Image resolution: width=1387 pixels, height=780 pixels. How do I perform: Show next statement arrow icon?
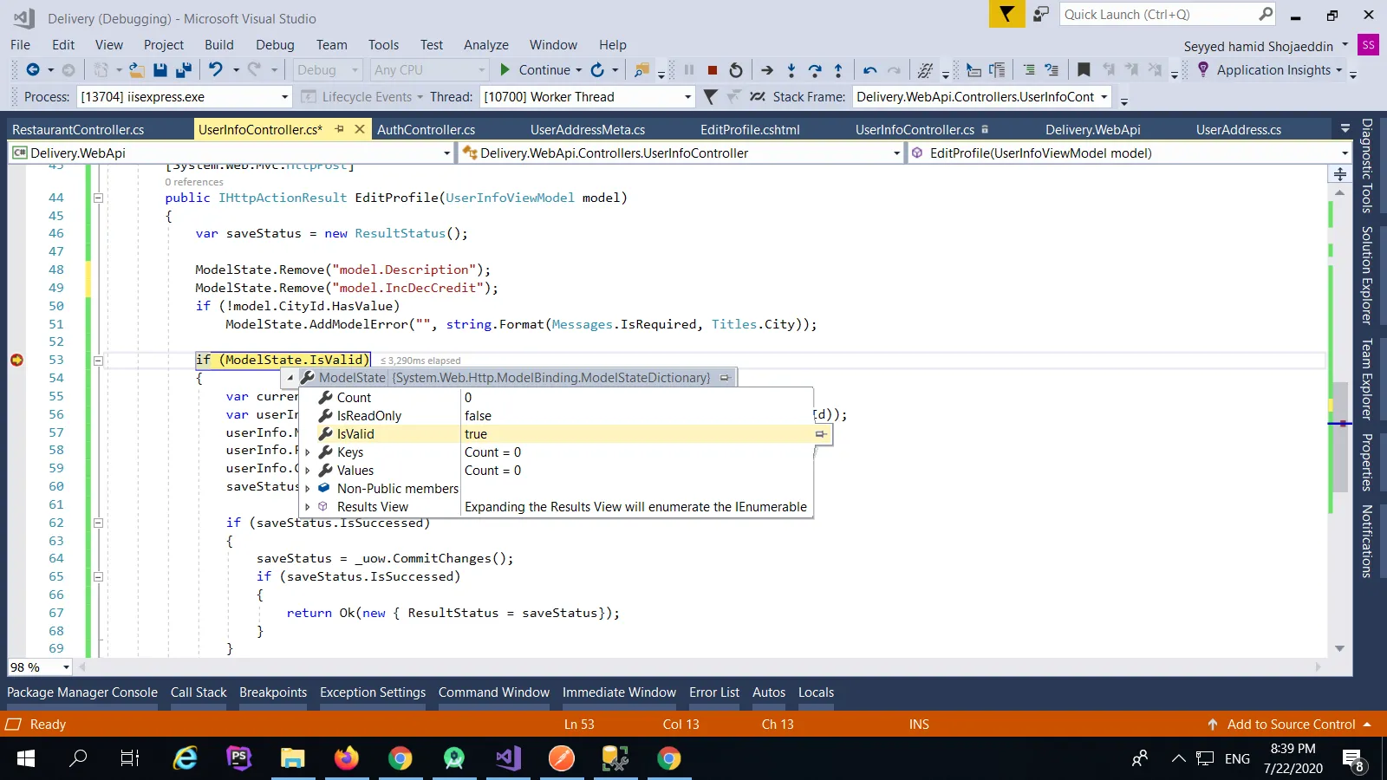(767, 70)
